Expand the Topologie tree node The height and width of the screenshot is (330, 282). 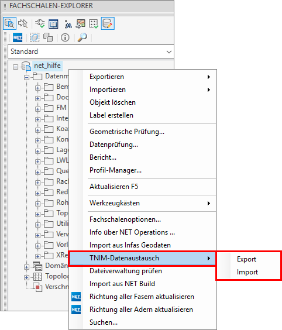click(26, 277)
